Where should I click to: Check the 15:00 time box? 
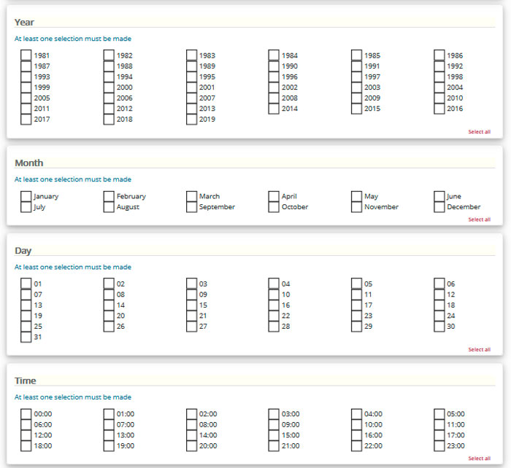[274, 434]
